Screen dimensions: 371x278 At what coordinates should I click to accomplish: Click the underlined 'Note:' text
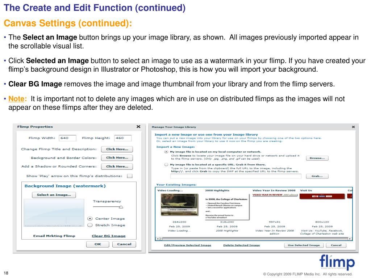click(17, 99)
